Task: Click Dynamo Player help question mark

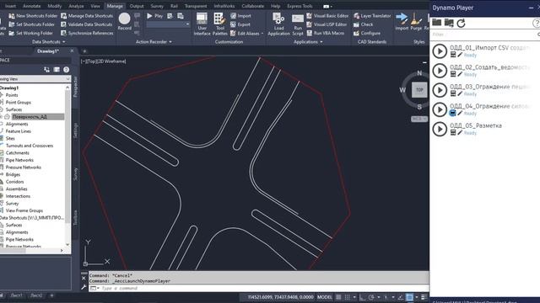Action: pyautogui.click(x=537, y=23)
